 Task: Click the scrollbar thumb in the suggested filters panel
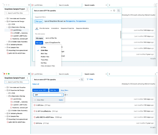pyautogui.click(x=121, y=35)
